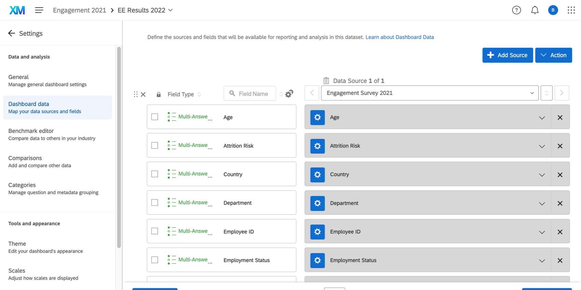Expand the Employee ID mapping dropdown
The height and width of the screenshot is (290, 581).
tap(542, 232)
